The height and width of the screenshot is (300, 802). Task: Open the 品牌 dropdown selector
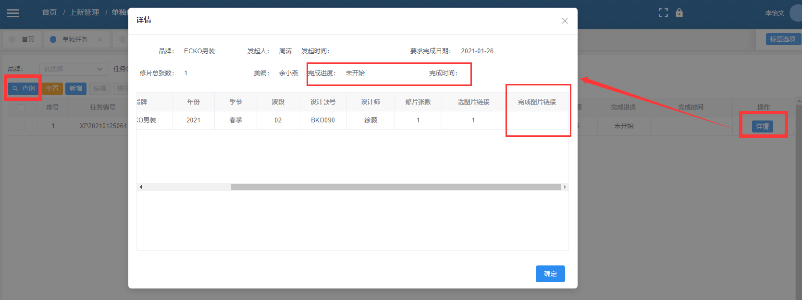pos(73,69)
